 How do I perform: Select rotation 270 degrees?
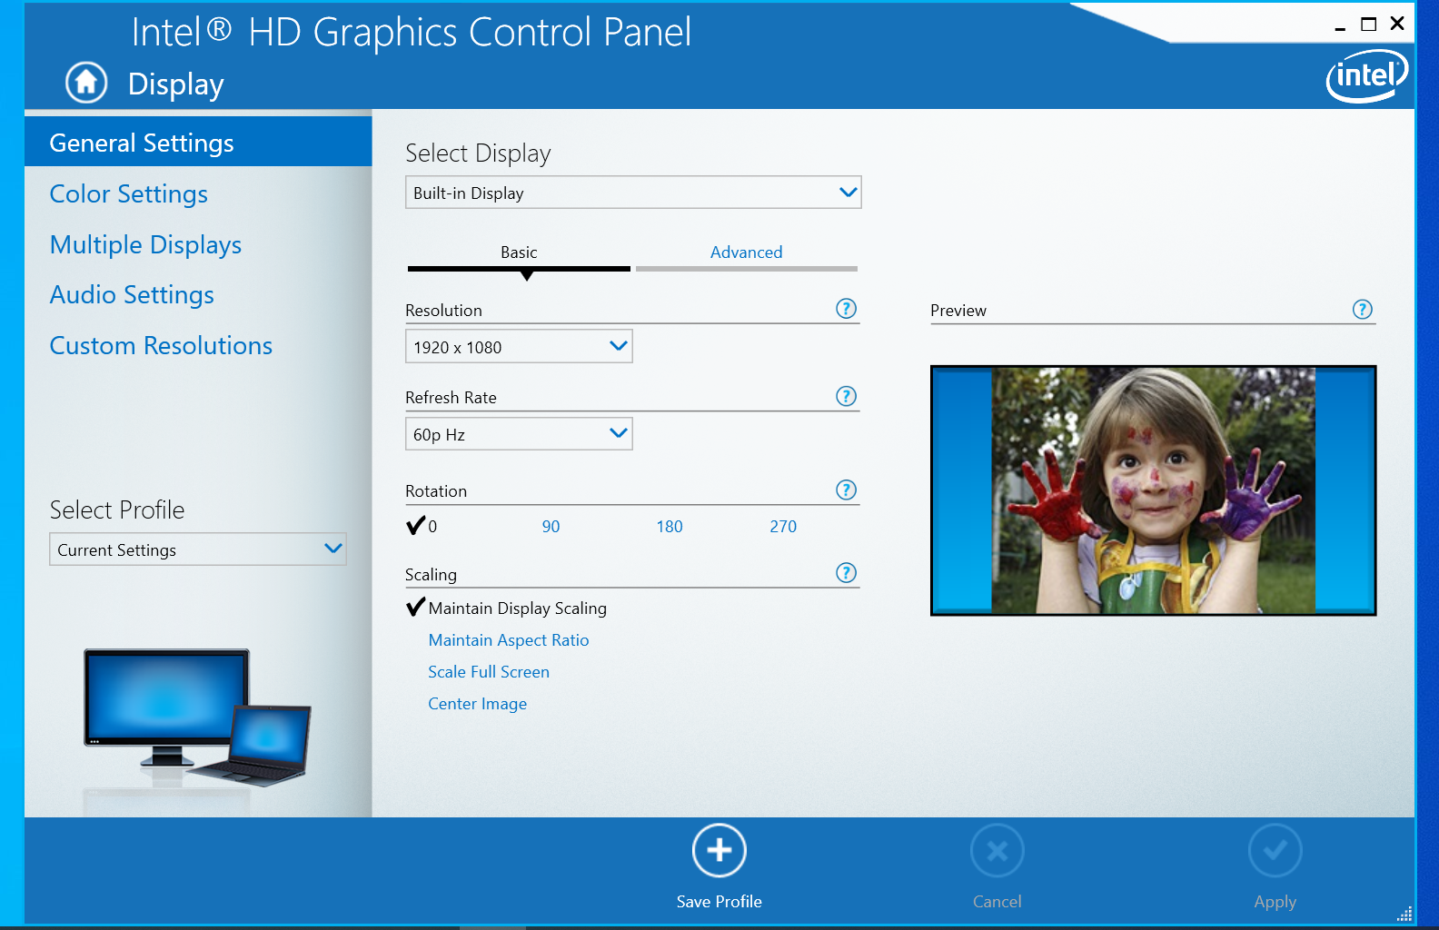tap(783, 527)
